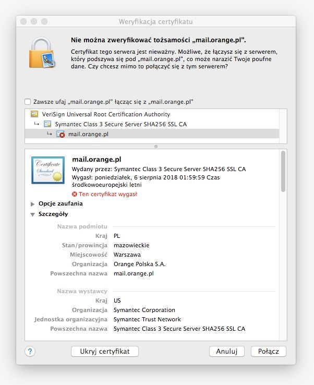This screenshot has width=314, height=385.
Task: Expand the Opcje zaufania section
Action: tap(33, 204)
